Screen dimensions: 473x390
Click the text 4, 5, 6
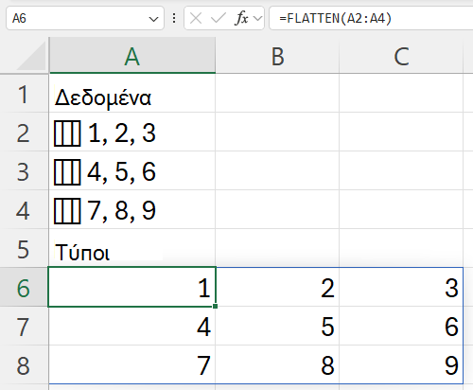click(x=121, y=172)
